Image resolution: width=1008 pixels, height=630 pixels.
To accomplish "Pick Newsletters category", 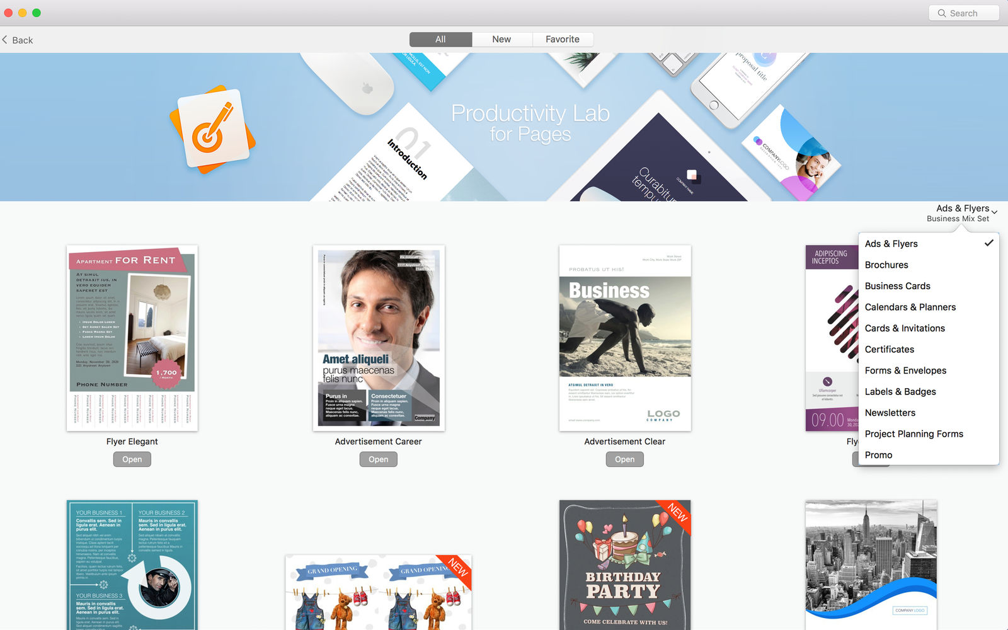I will tap(929, 413).
